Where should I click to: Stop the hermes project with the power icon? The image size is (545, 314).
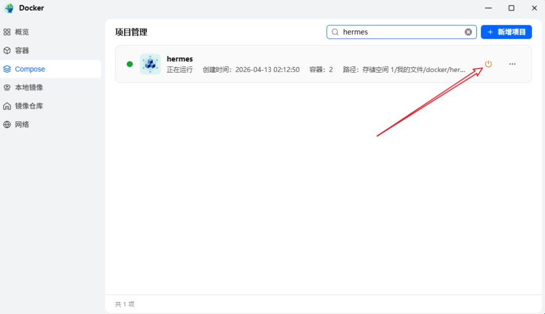pyautogui.click(x=488, y=64)
